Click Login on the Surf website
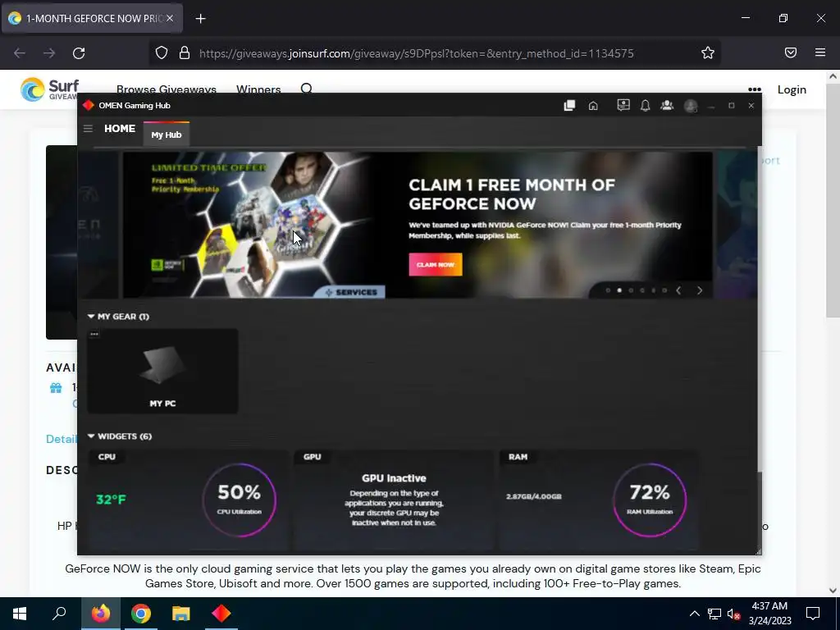This screenshot has width=840, height=630. pos(792,89)
